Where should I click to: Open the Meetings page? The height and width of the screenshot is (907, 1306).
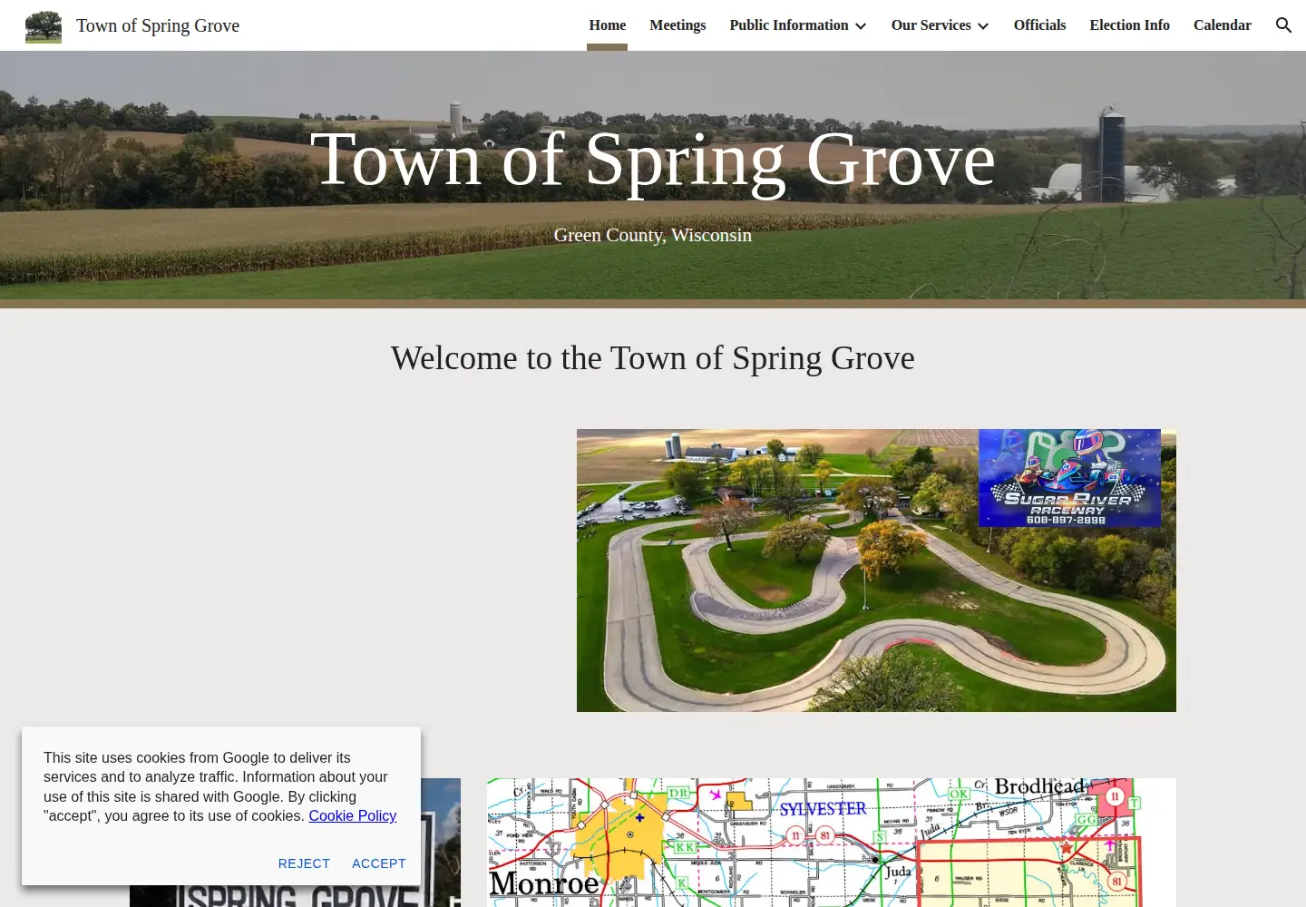(677, 25)
